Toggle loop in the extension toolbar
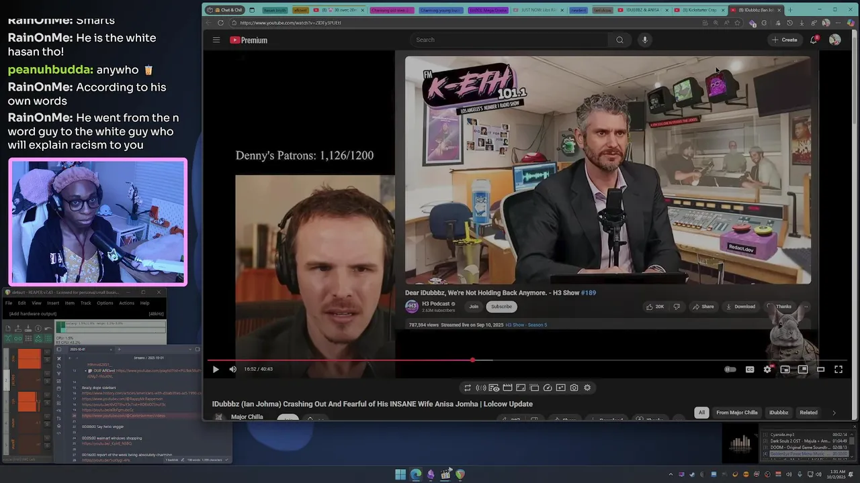The image size is (860, 483). pos(468,388)
